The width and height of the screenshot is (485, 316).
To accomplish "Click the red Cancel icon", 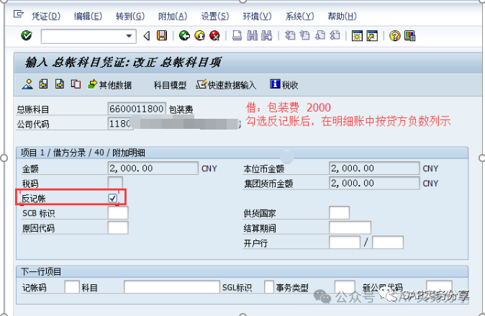I will pyautogui.click(x=215, y=35).
